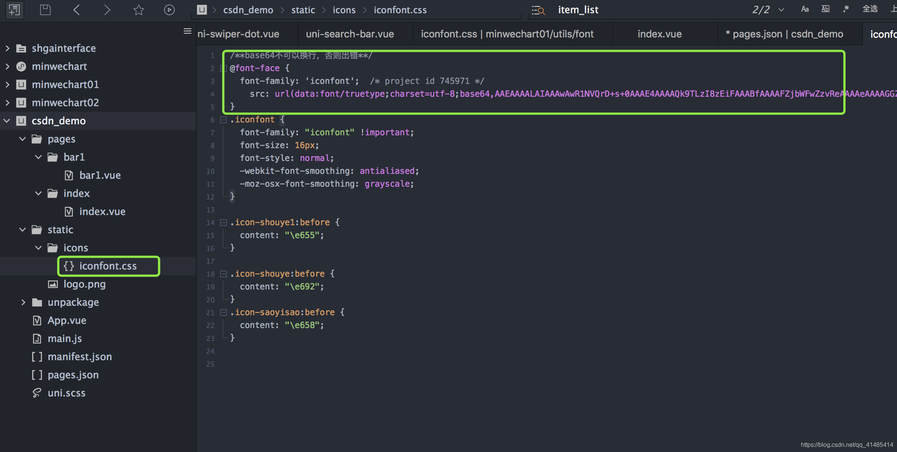Click the uni.scss file icon

(37, 393)
